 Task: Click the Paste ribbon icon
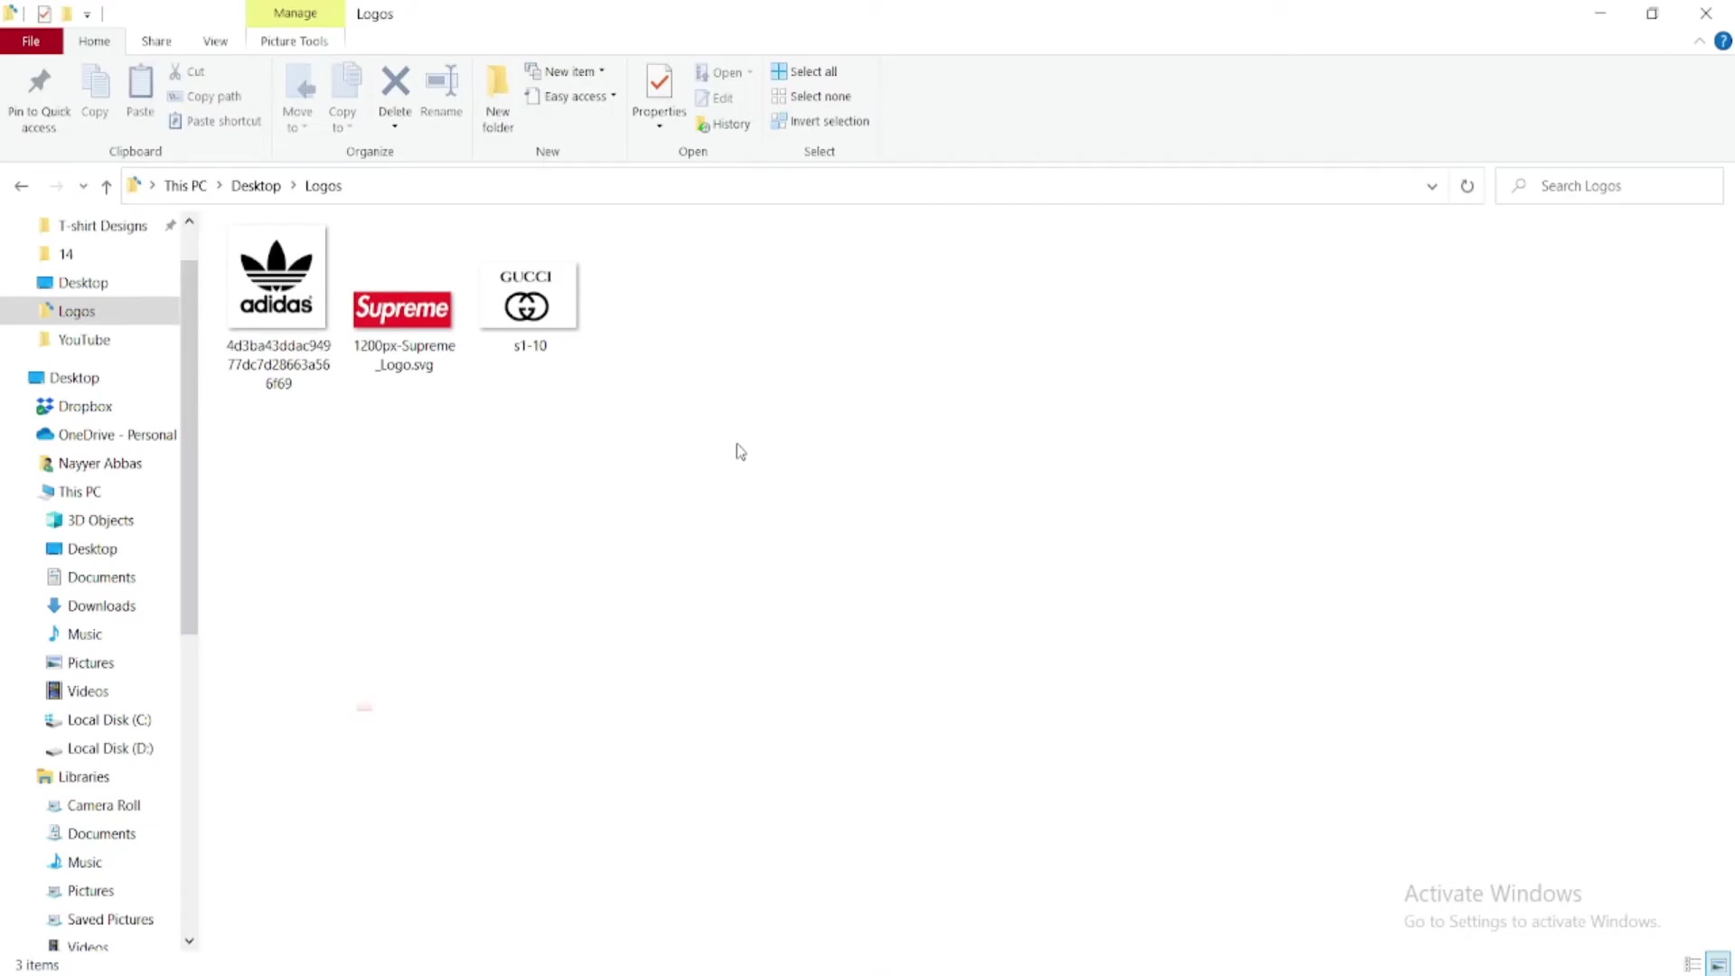click(140, 82)
